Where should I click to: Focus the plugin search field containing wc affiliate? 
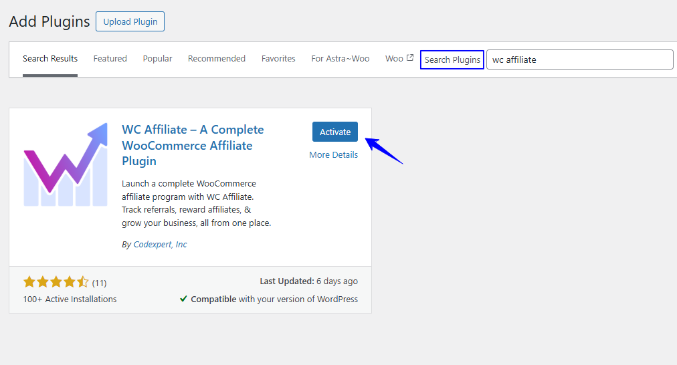(579, 59)
